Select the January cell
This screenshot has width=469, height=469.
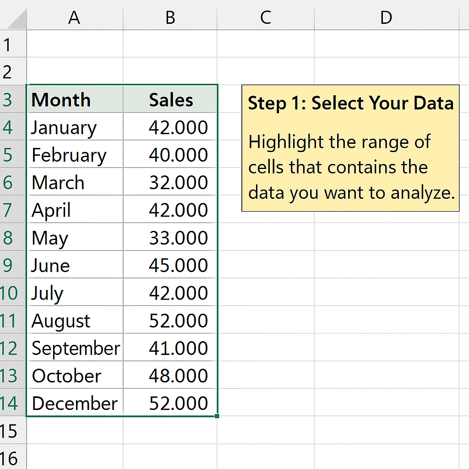point(75,126)
